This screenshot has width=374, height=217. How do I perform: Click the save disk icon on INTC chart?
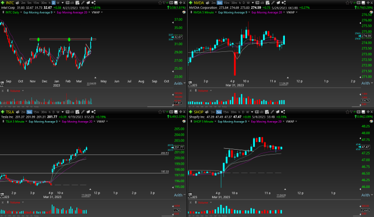pos(176,3)
